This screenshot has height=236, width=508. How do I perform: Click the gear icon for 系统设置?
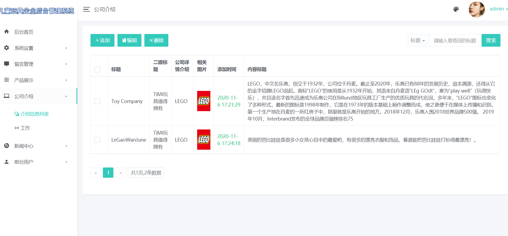[x=7, y=48]
